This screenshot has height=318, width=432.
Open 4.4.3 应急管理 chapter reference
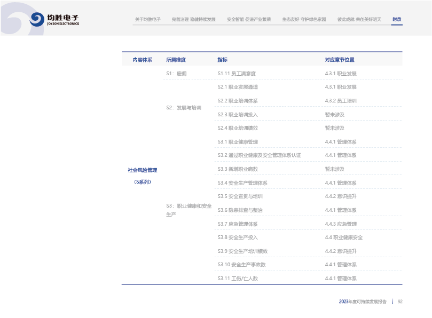[340, 224]
